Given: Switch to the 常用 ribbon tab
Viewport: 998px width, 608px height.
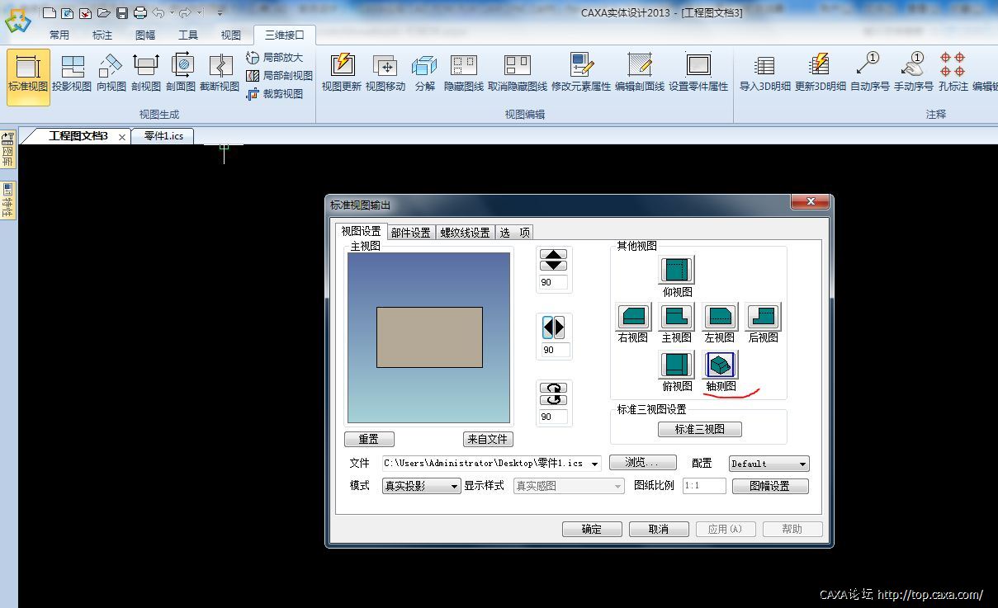Looking at the screenshot, I should pos(59,35).
